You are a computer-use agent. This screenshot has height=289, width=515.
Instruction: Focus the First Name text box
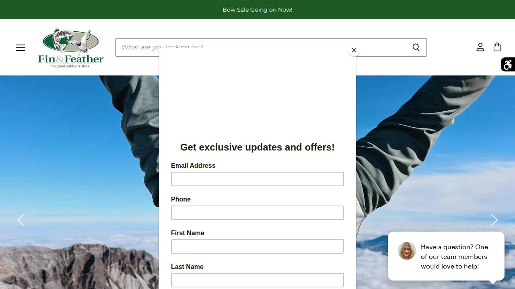point(257,246)
